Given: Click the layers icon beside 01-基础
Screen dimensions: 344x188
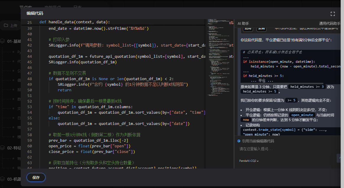Looking at the screenshot, I should (x=2, y=41).
